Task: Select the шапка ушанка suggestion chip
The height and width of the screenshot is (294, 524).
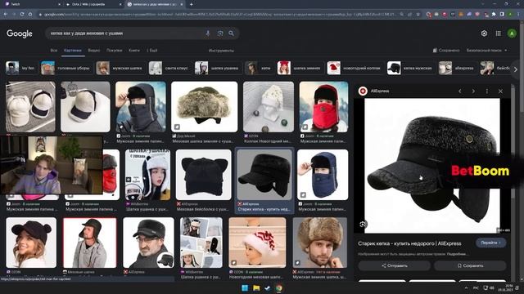Action: [217, 68]
